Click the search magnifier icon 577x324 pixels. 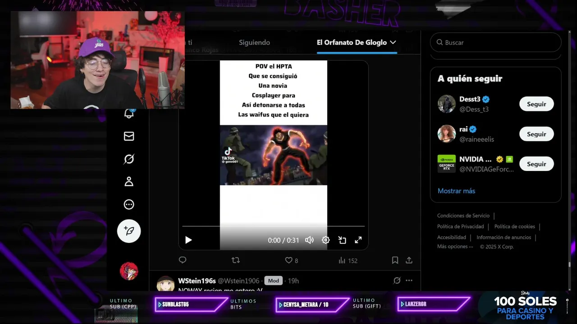tap(440, 42)
